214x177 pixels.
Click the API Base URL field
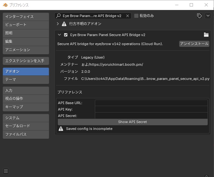[x=151, y=103]
